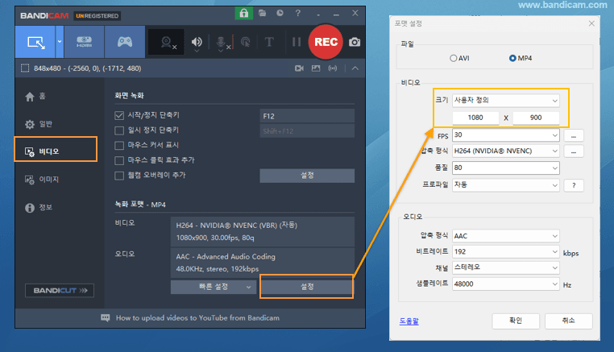Close the 포맷 설정 dialog
Image resolution: width=614 pixels, height=352 pixels.
591,23
